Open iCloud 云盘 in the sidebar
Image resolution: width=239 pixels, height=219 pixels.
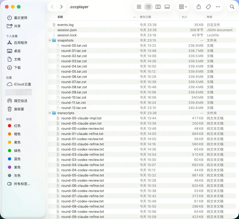[x=19, y=84]
